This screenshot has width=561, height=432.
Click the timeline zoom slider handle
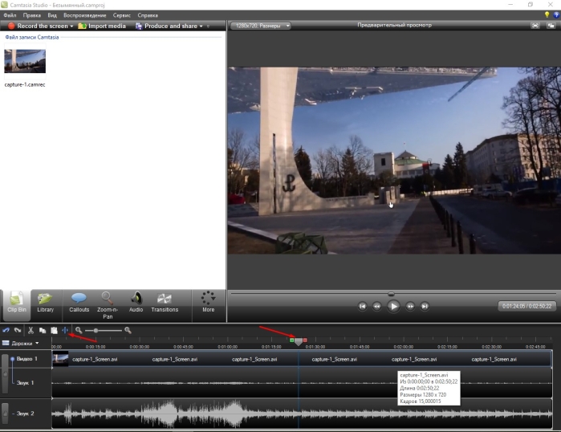(96, 330)
